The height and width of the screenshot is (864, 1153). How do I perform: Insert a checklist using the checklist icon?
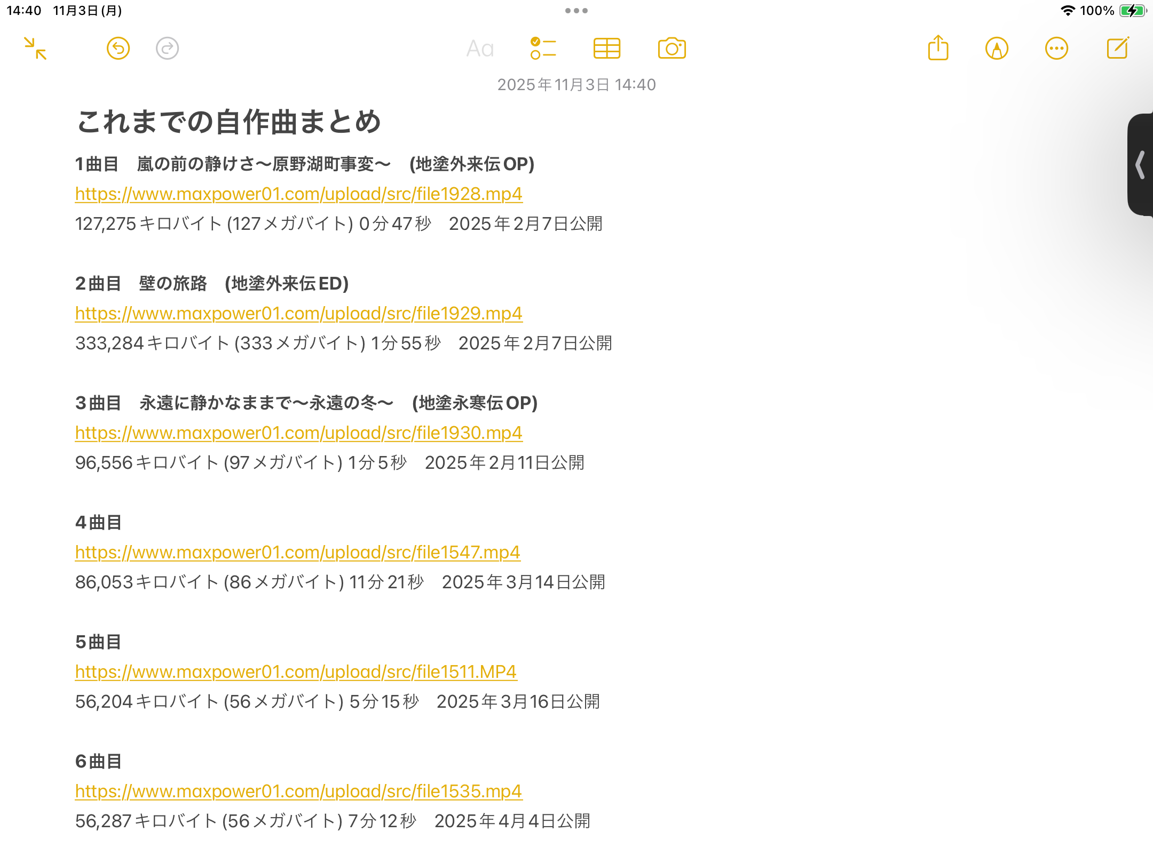543,49
